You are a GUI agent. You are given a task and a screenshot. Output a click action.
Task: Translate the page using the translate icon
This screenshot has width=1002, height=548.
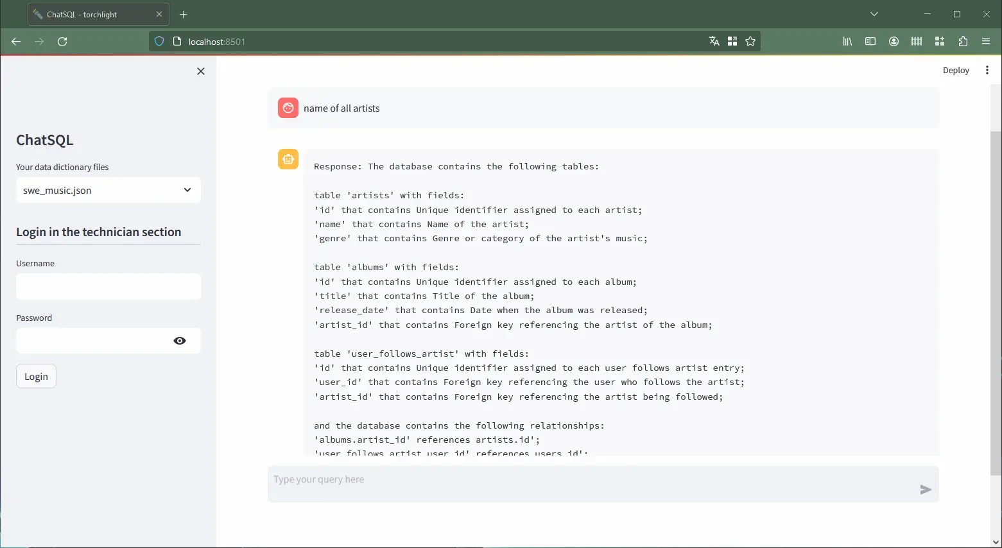click(714, 41)
